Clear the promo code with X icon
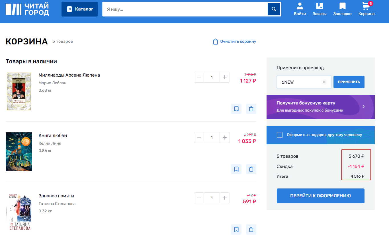Image resolution: width=389 pixels, height=236 pixels. [x=324, y=82]
